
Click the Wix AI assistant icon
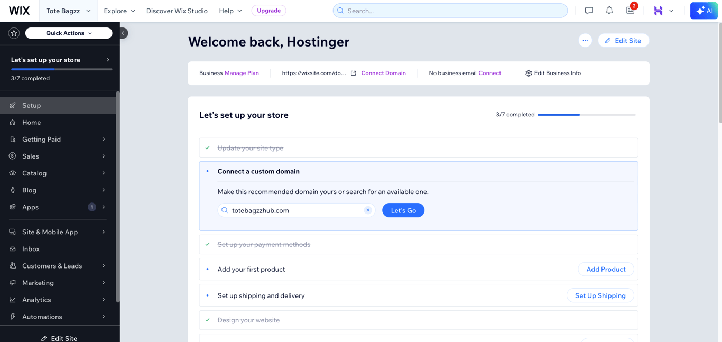[704, 10]
